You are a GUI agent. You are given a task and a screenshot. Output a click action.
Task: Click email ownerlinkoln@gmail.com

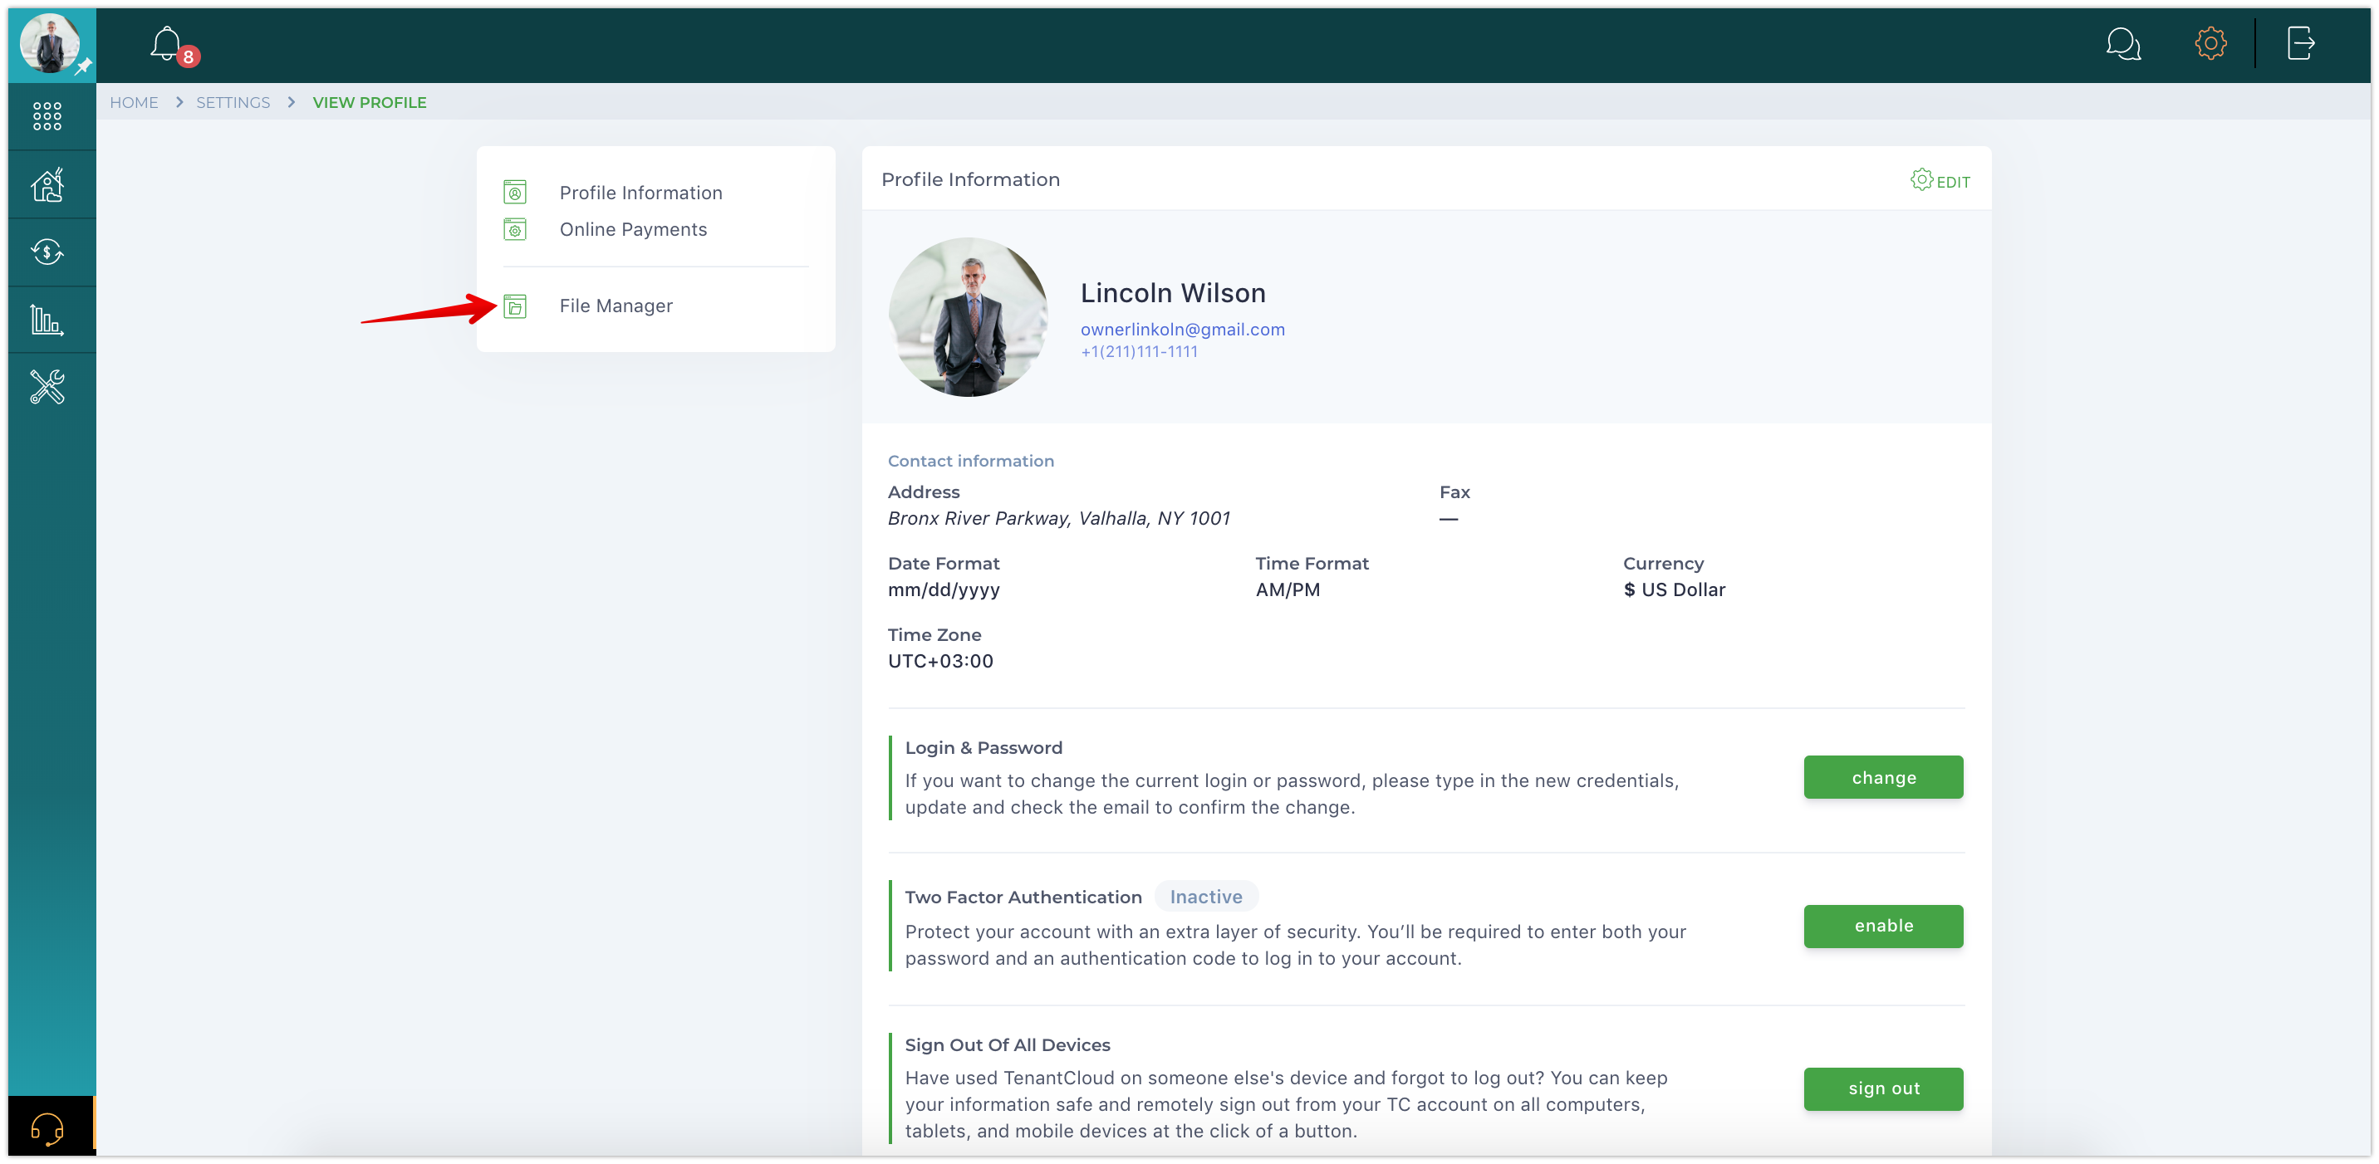[x=1182, y=330]
